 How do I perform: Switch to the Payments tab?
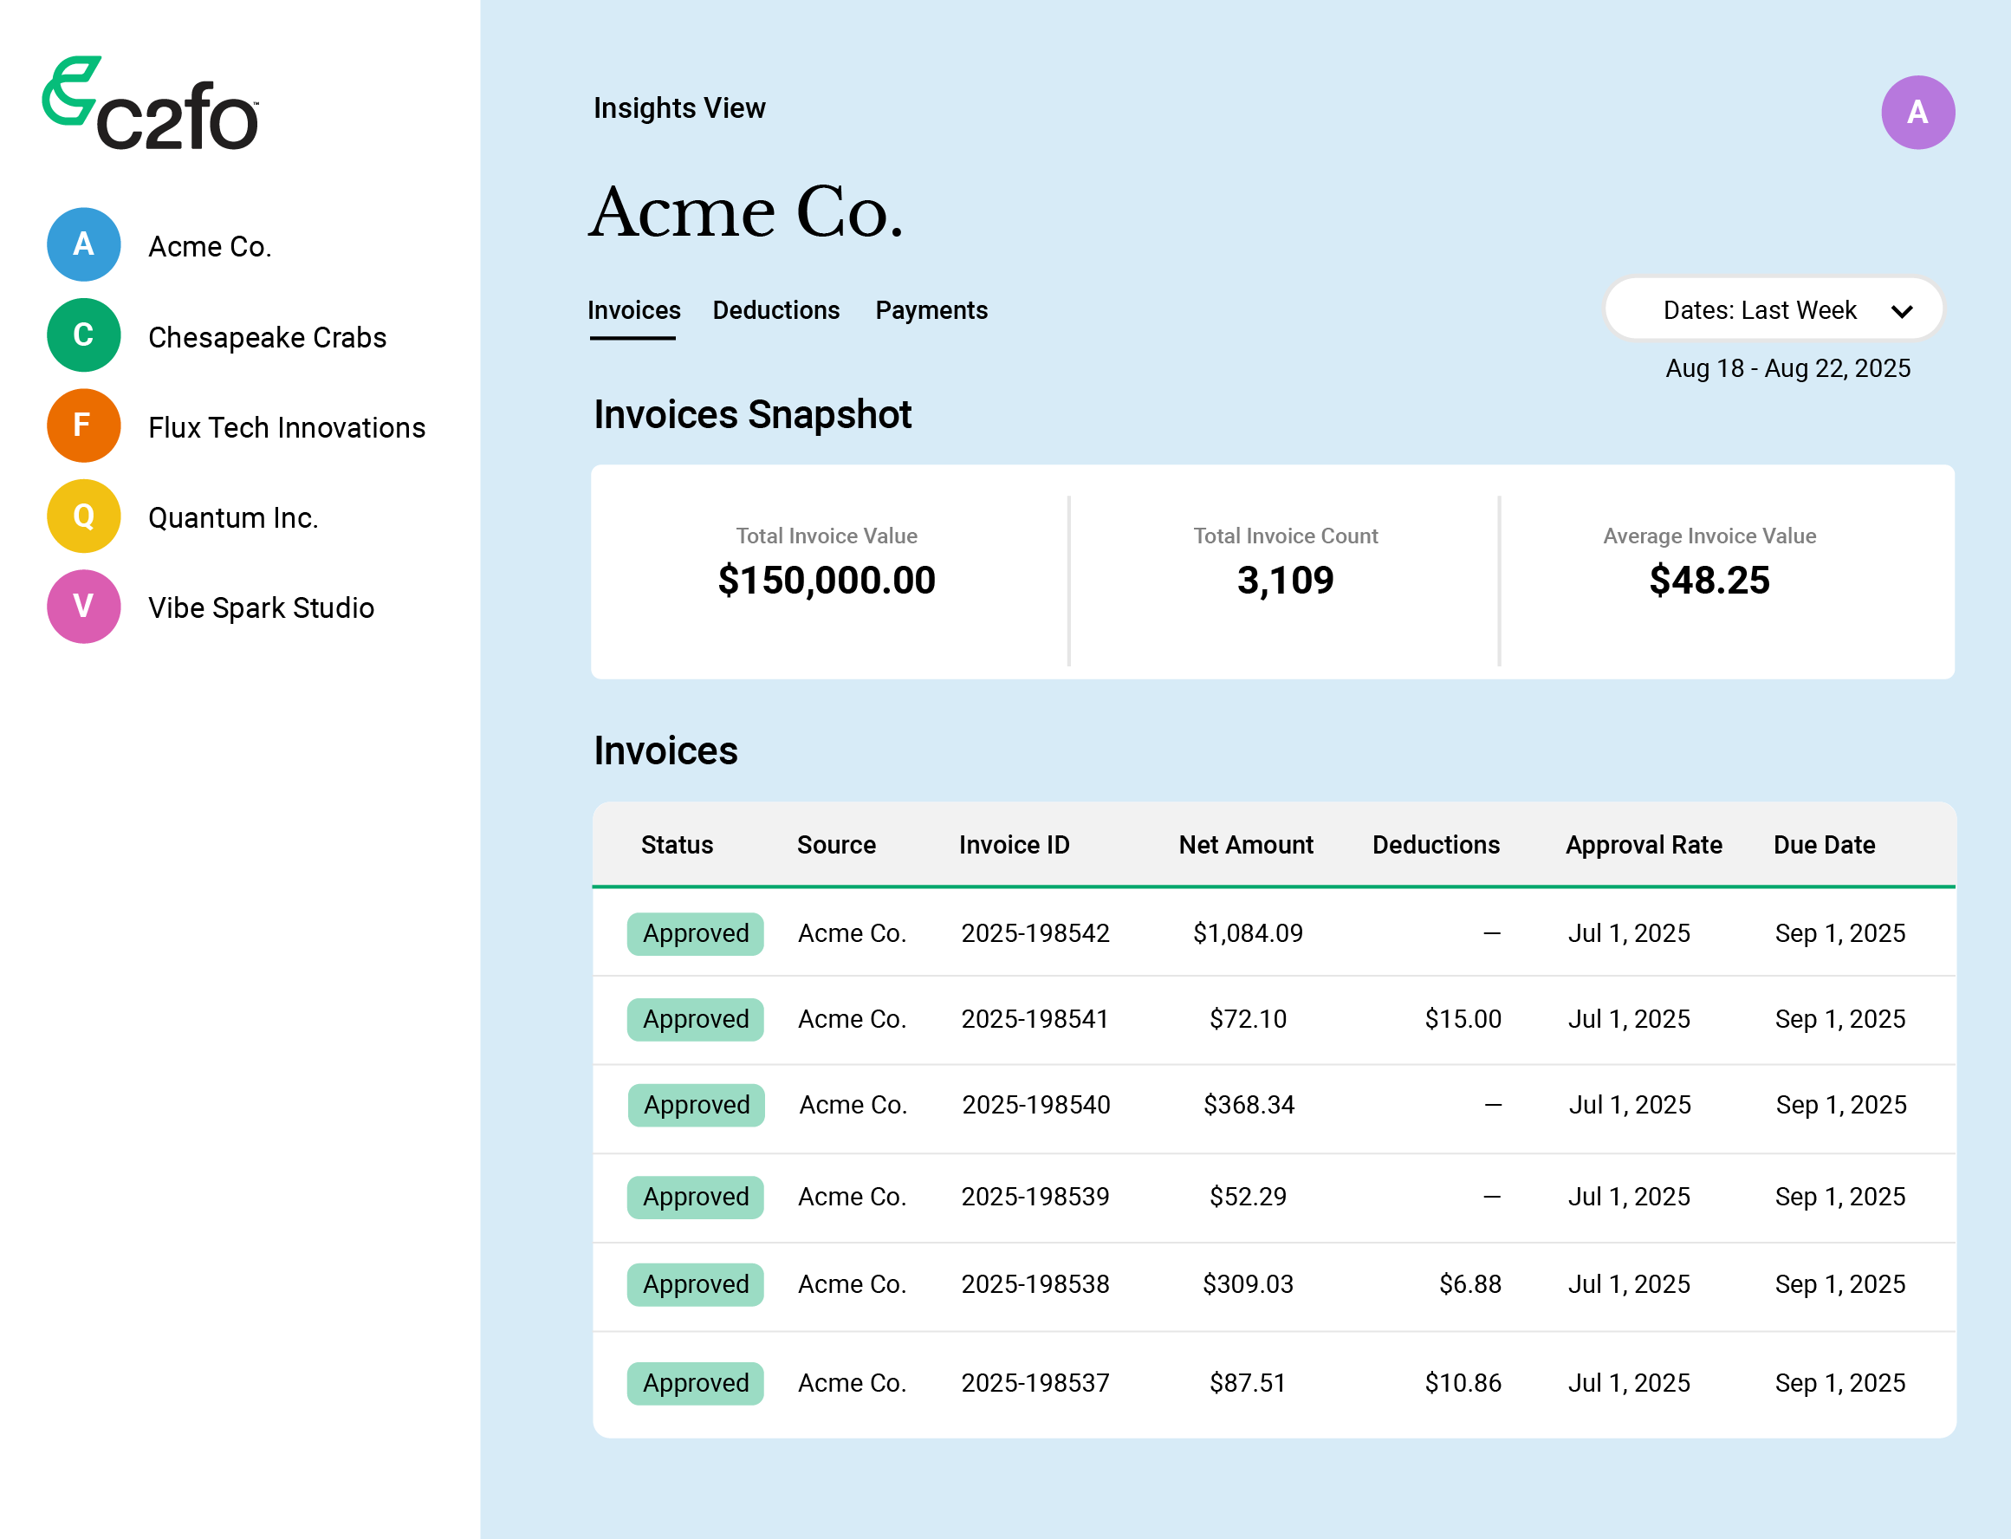pos(931,310)
